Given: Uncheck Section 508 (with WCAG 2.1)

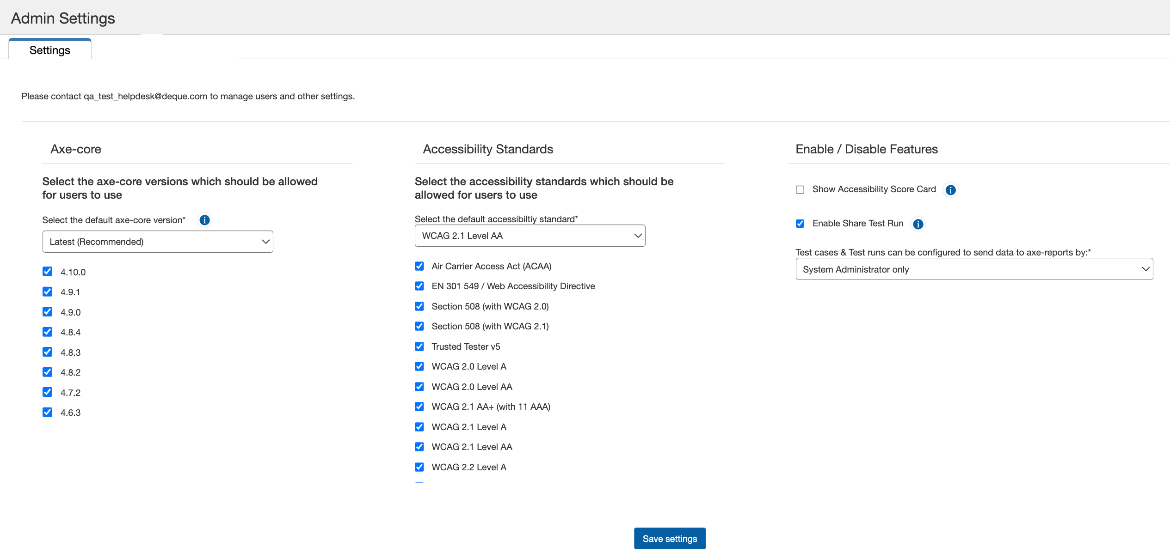Looking at the screenshot, I should 419,326.
